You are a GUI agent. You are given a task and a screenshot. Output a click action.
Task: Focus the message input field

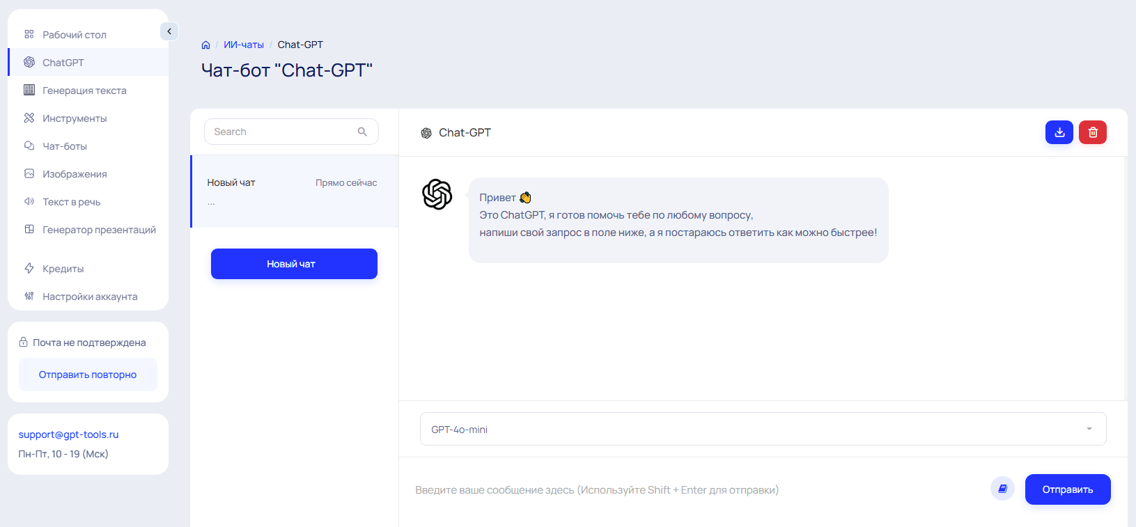(x=697, y=490)
